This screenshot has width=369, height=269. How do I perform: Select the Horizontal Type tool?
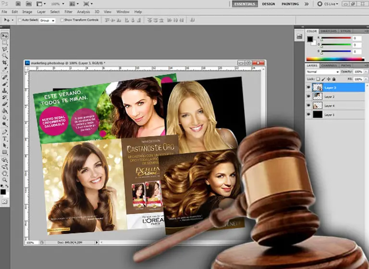(x=5, y=139)
